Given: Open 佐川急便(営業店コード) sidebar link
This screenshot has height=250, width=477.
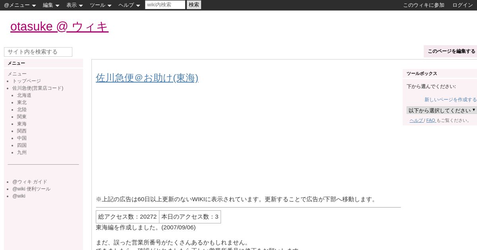Looking at the screenshot, I should coord(38,88).
